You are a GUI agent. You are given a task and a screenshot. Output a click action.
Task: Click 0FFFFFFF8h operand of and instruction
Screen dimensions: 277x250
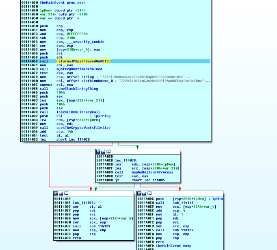[77, 34]
